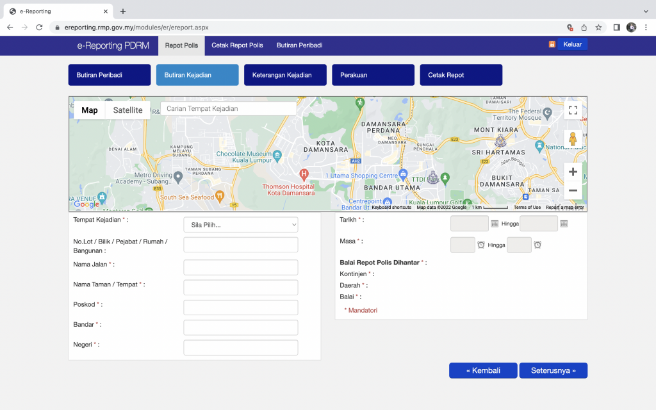Open a new browser tab

coord(122,12)
